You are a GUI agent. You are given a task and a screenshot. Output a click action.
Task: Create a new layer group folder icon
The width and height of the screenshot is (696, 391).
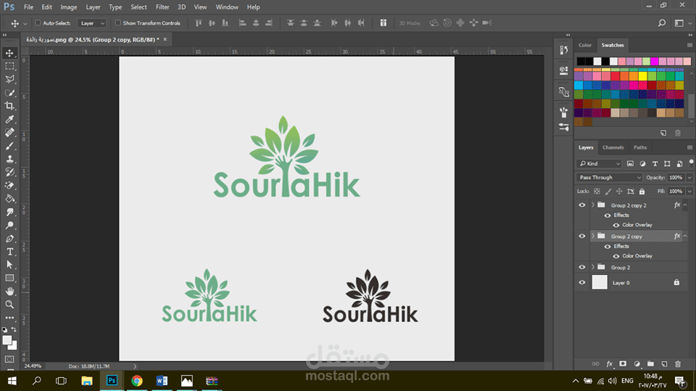(650, 364)
